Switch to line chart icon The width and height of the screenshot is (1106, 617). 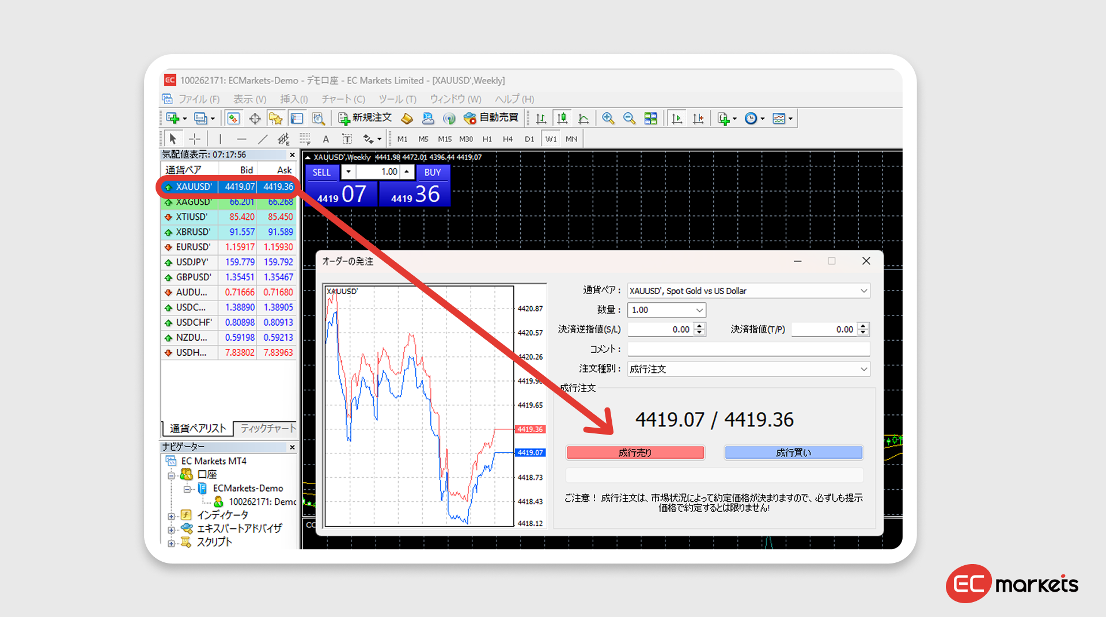(584, 119)
